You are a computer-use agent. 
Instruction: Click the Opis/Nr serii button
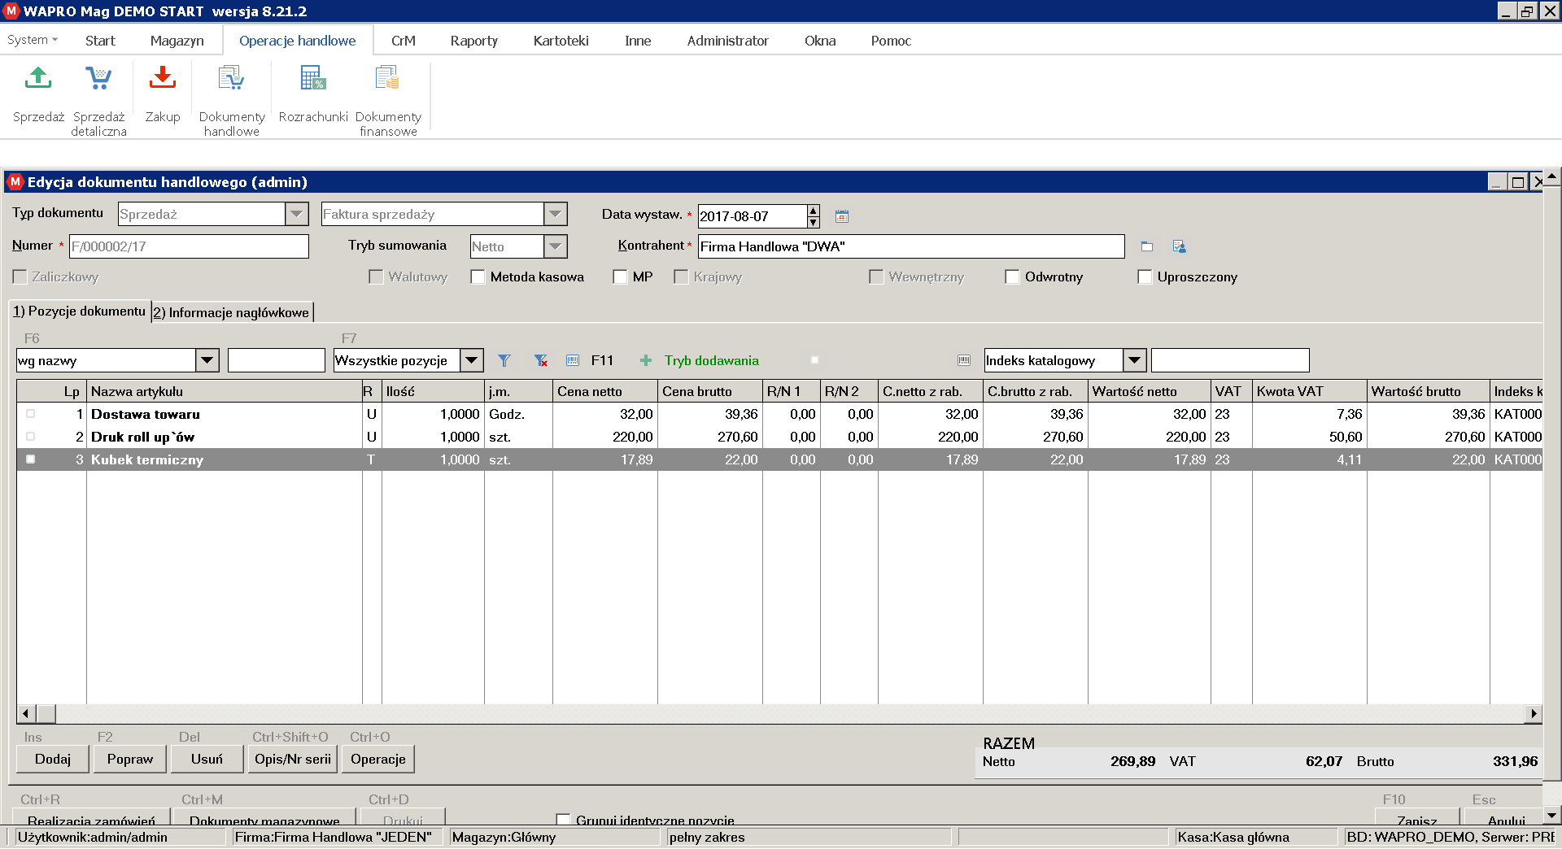[293, 759]
